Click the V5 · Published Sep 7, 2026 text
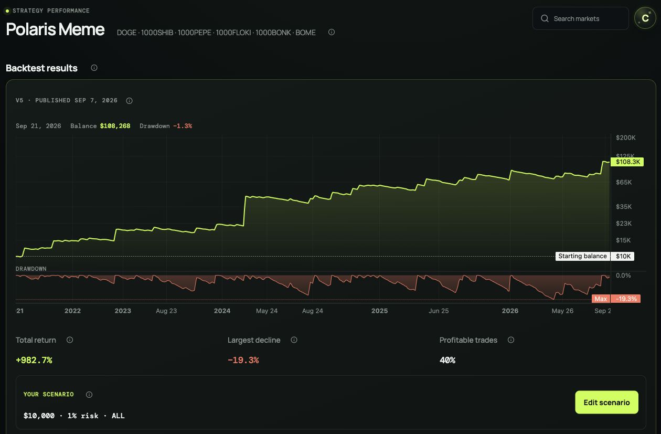 pos(67,100)
